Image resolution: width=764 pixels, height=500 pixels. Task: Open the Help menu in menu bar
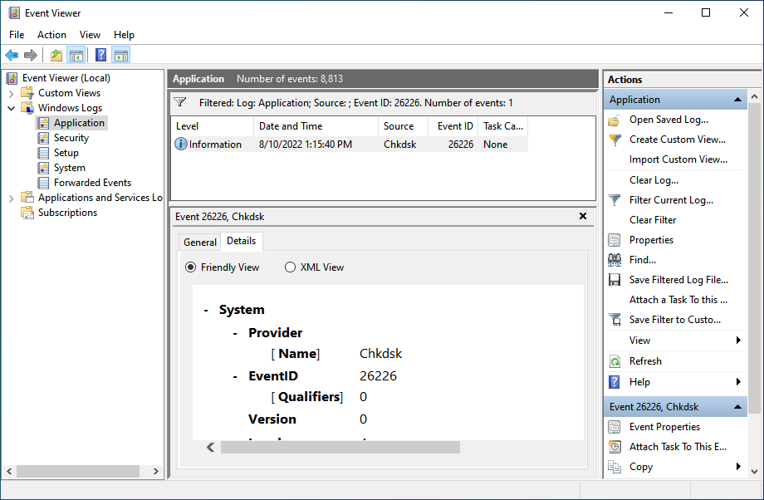[124, 35]
